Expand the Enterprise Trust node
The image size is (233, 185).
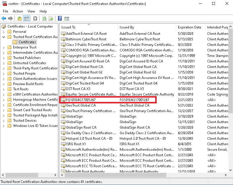tap(4, 47)
